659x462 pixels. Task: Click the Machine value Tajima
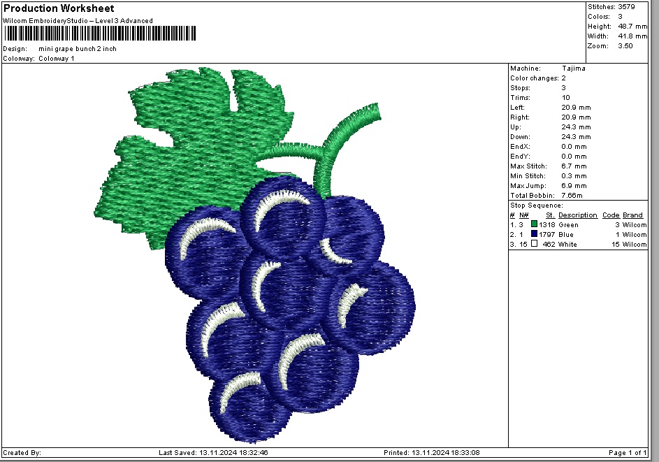pyautogui.click(x=573, y=68)
